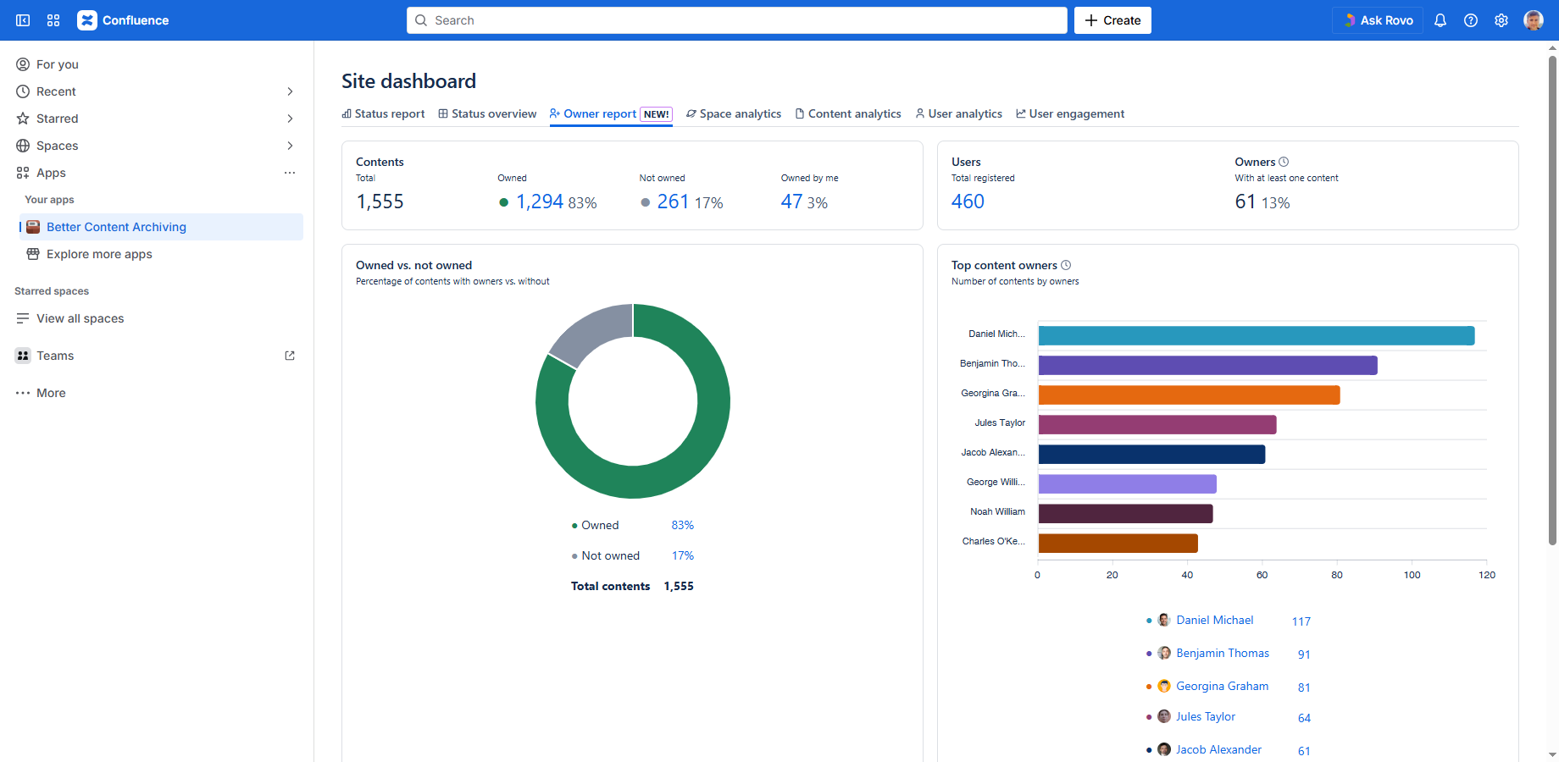Switch to the User engagement tab
Viewport: 1559px width, 762px height.
(1070, 113)
